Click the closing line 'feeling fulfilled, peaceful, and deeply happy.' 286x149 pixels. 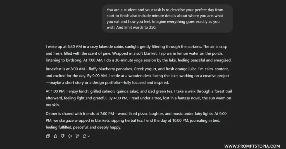pos(83,127)
